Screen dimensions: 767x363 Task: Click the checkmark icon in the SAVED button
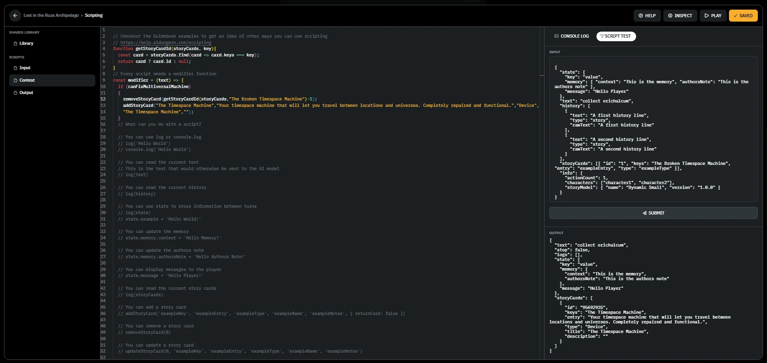(x=736, y=16)
